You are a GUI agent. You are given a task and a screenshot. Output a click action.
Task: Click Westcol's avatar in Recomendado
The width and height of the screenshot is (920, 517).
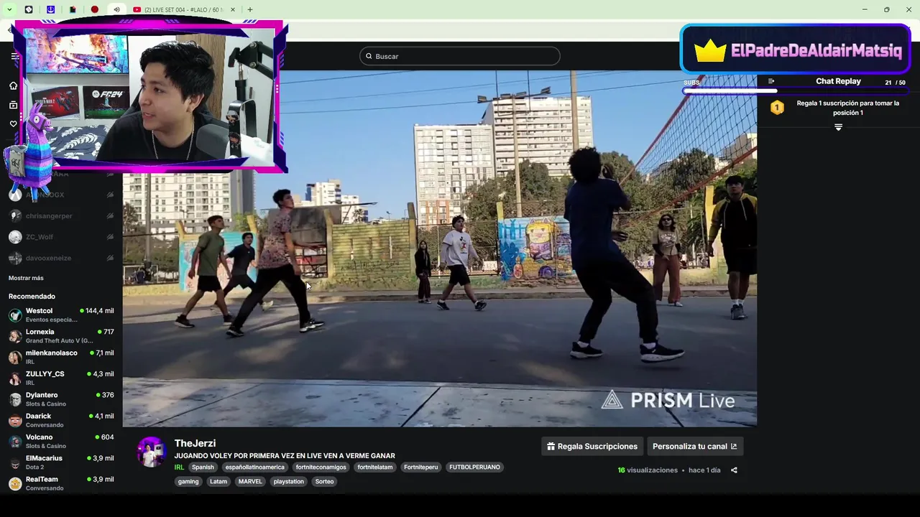15,315
